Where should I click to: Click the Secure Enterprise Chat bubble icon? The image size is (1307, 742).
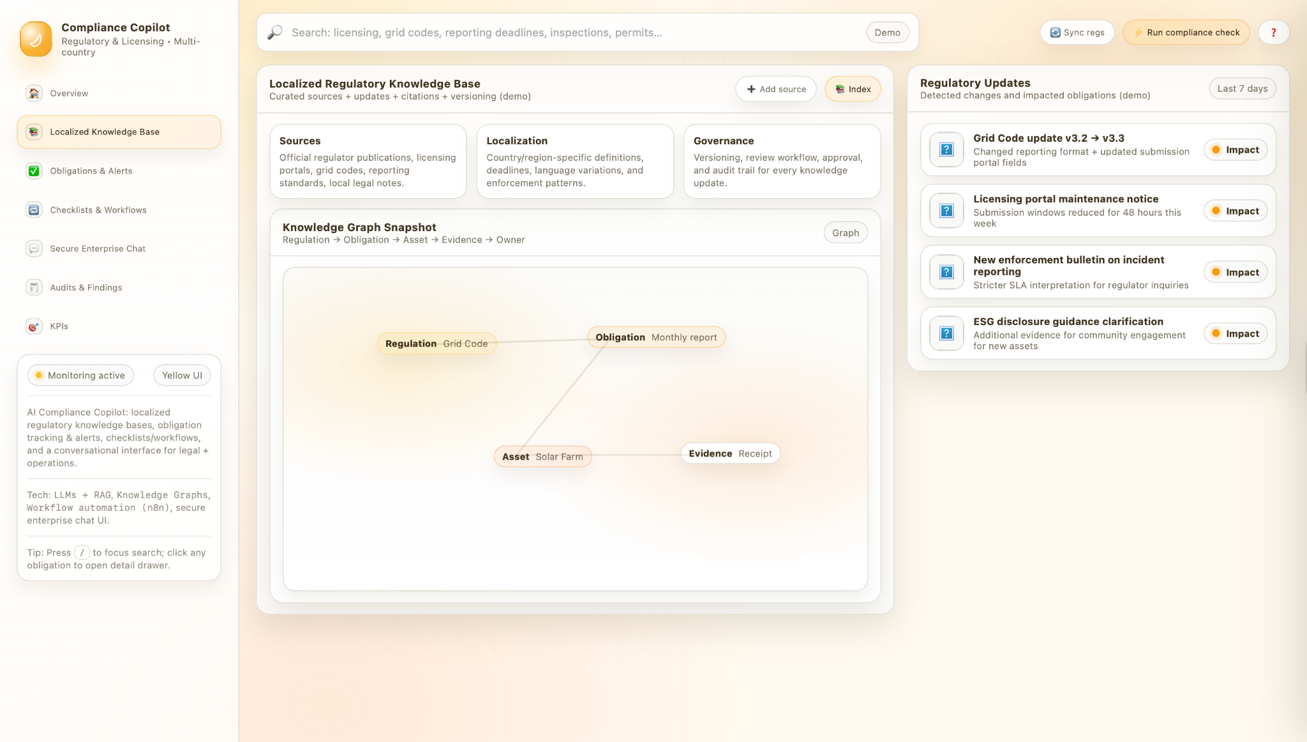pyautogui.click(x=34, y=249)
